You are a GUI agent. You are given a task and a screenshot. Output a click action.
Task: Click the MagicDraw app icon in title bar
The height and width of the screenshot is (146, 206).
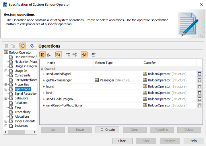(5, 5)
